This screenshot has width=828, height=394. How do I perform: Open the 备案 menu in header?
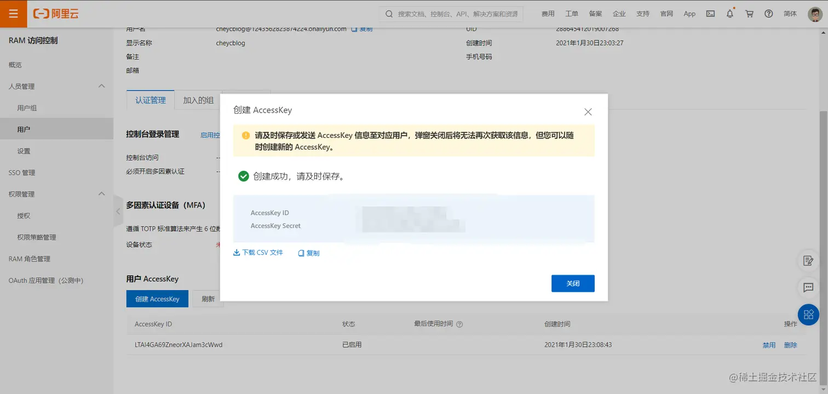tap(595, 14)
